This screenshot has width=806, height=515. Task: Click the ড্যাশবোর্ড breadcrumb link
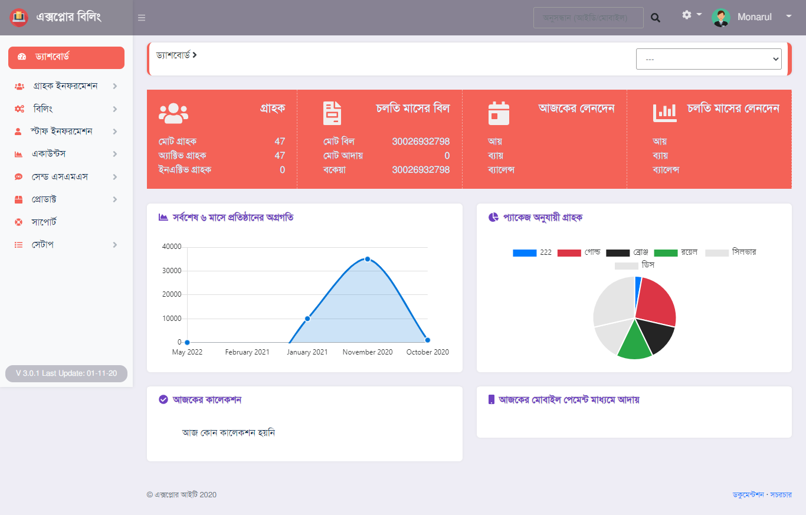point(173,55)
